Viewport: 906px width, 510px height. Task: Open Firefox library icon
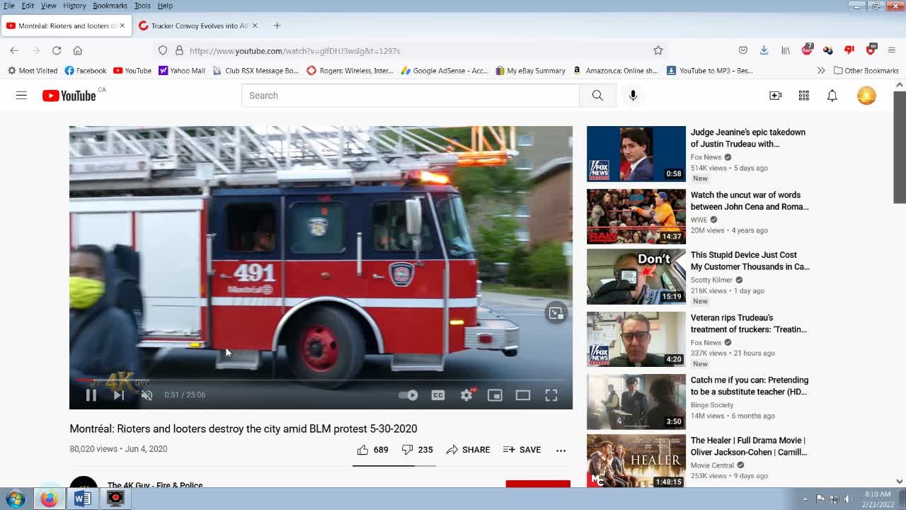(785, 50)
